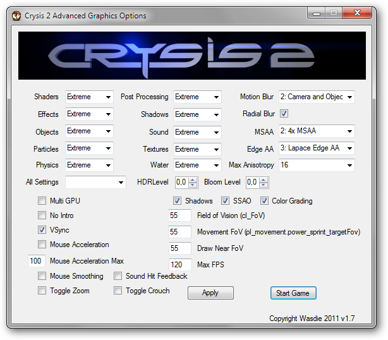Uncheck the SSAO option

click(x=226, y=201)
